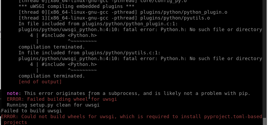Screen dimensions: 268x125
Task: Click second '#include <Python.h>' line
Action: (x=63, y=65)
